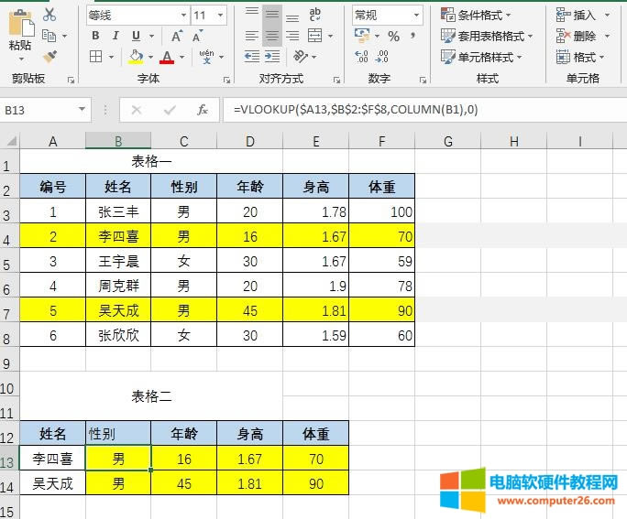This screenshot has width=627, height=519.
Task: Toggle underline formatting
Action: (136, 36)
